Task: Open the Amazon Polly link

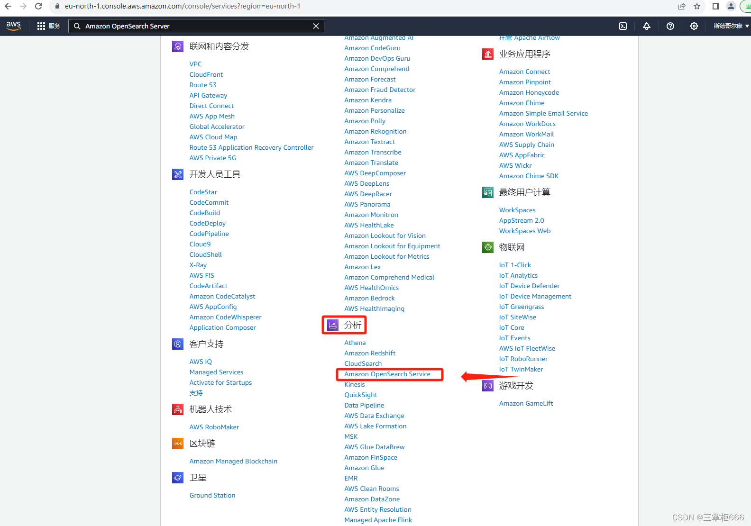Action: pyautogui.click(x=365, y=121)
